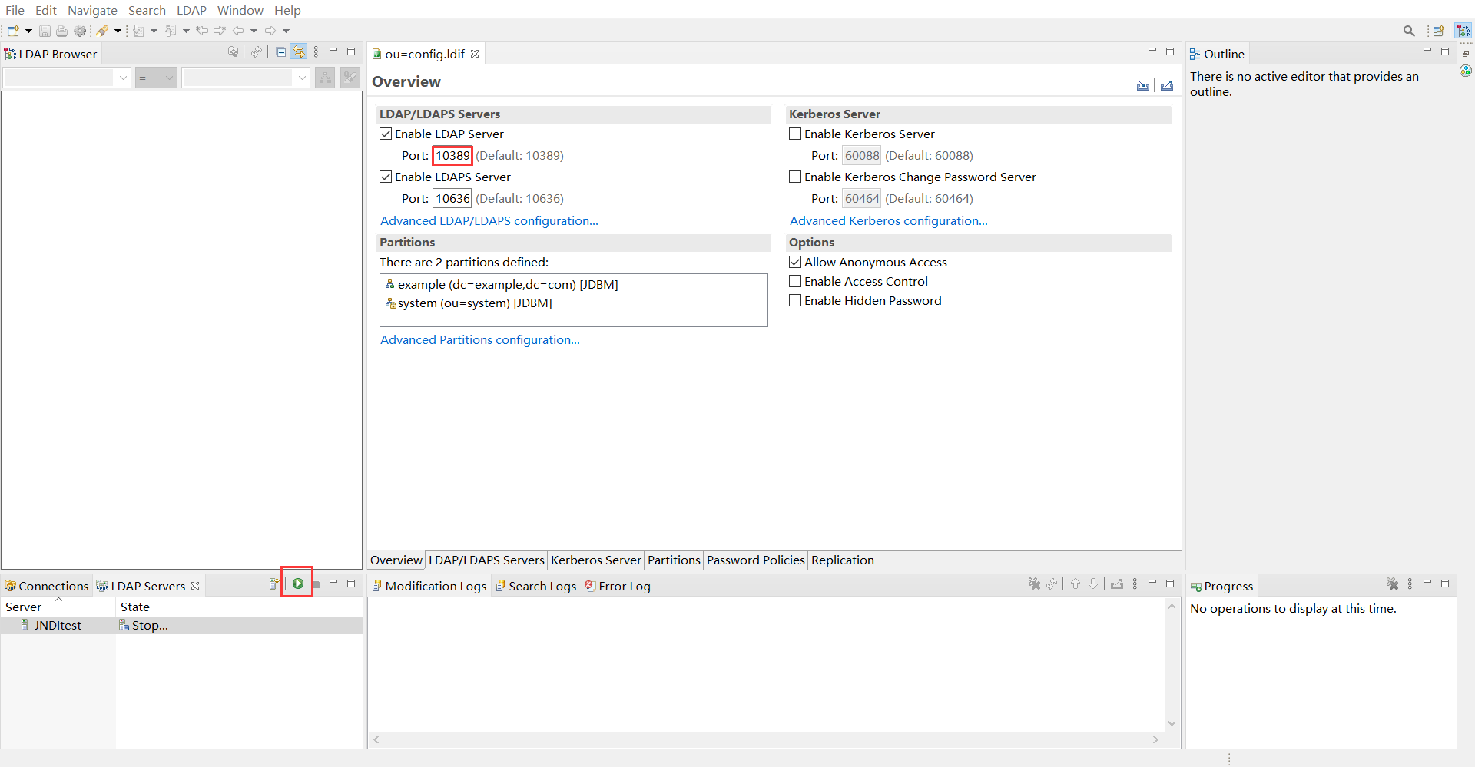The height and width of the screenshot is (767, 1475).
Task: Open Advanced Kerberos configuration link
Action: (889, 220)
